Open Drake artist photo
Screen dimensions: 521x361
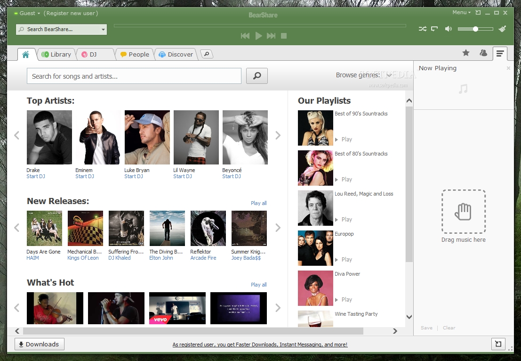(49, 138)
